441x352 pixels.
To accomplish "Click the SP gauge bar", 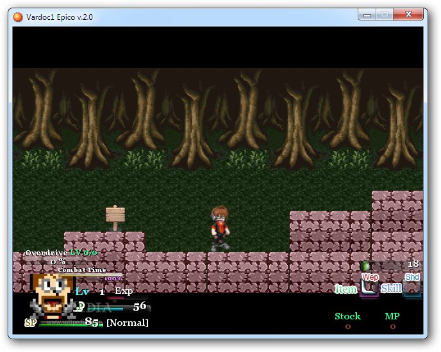I will (71, 324).
